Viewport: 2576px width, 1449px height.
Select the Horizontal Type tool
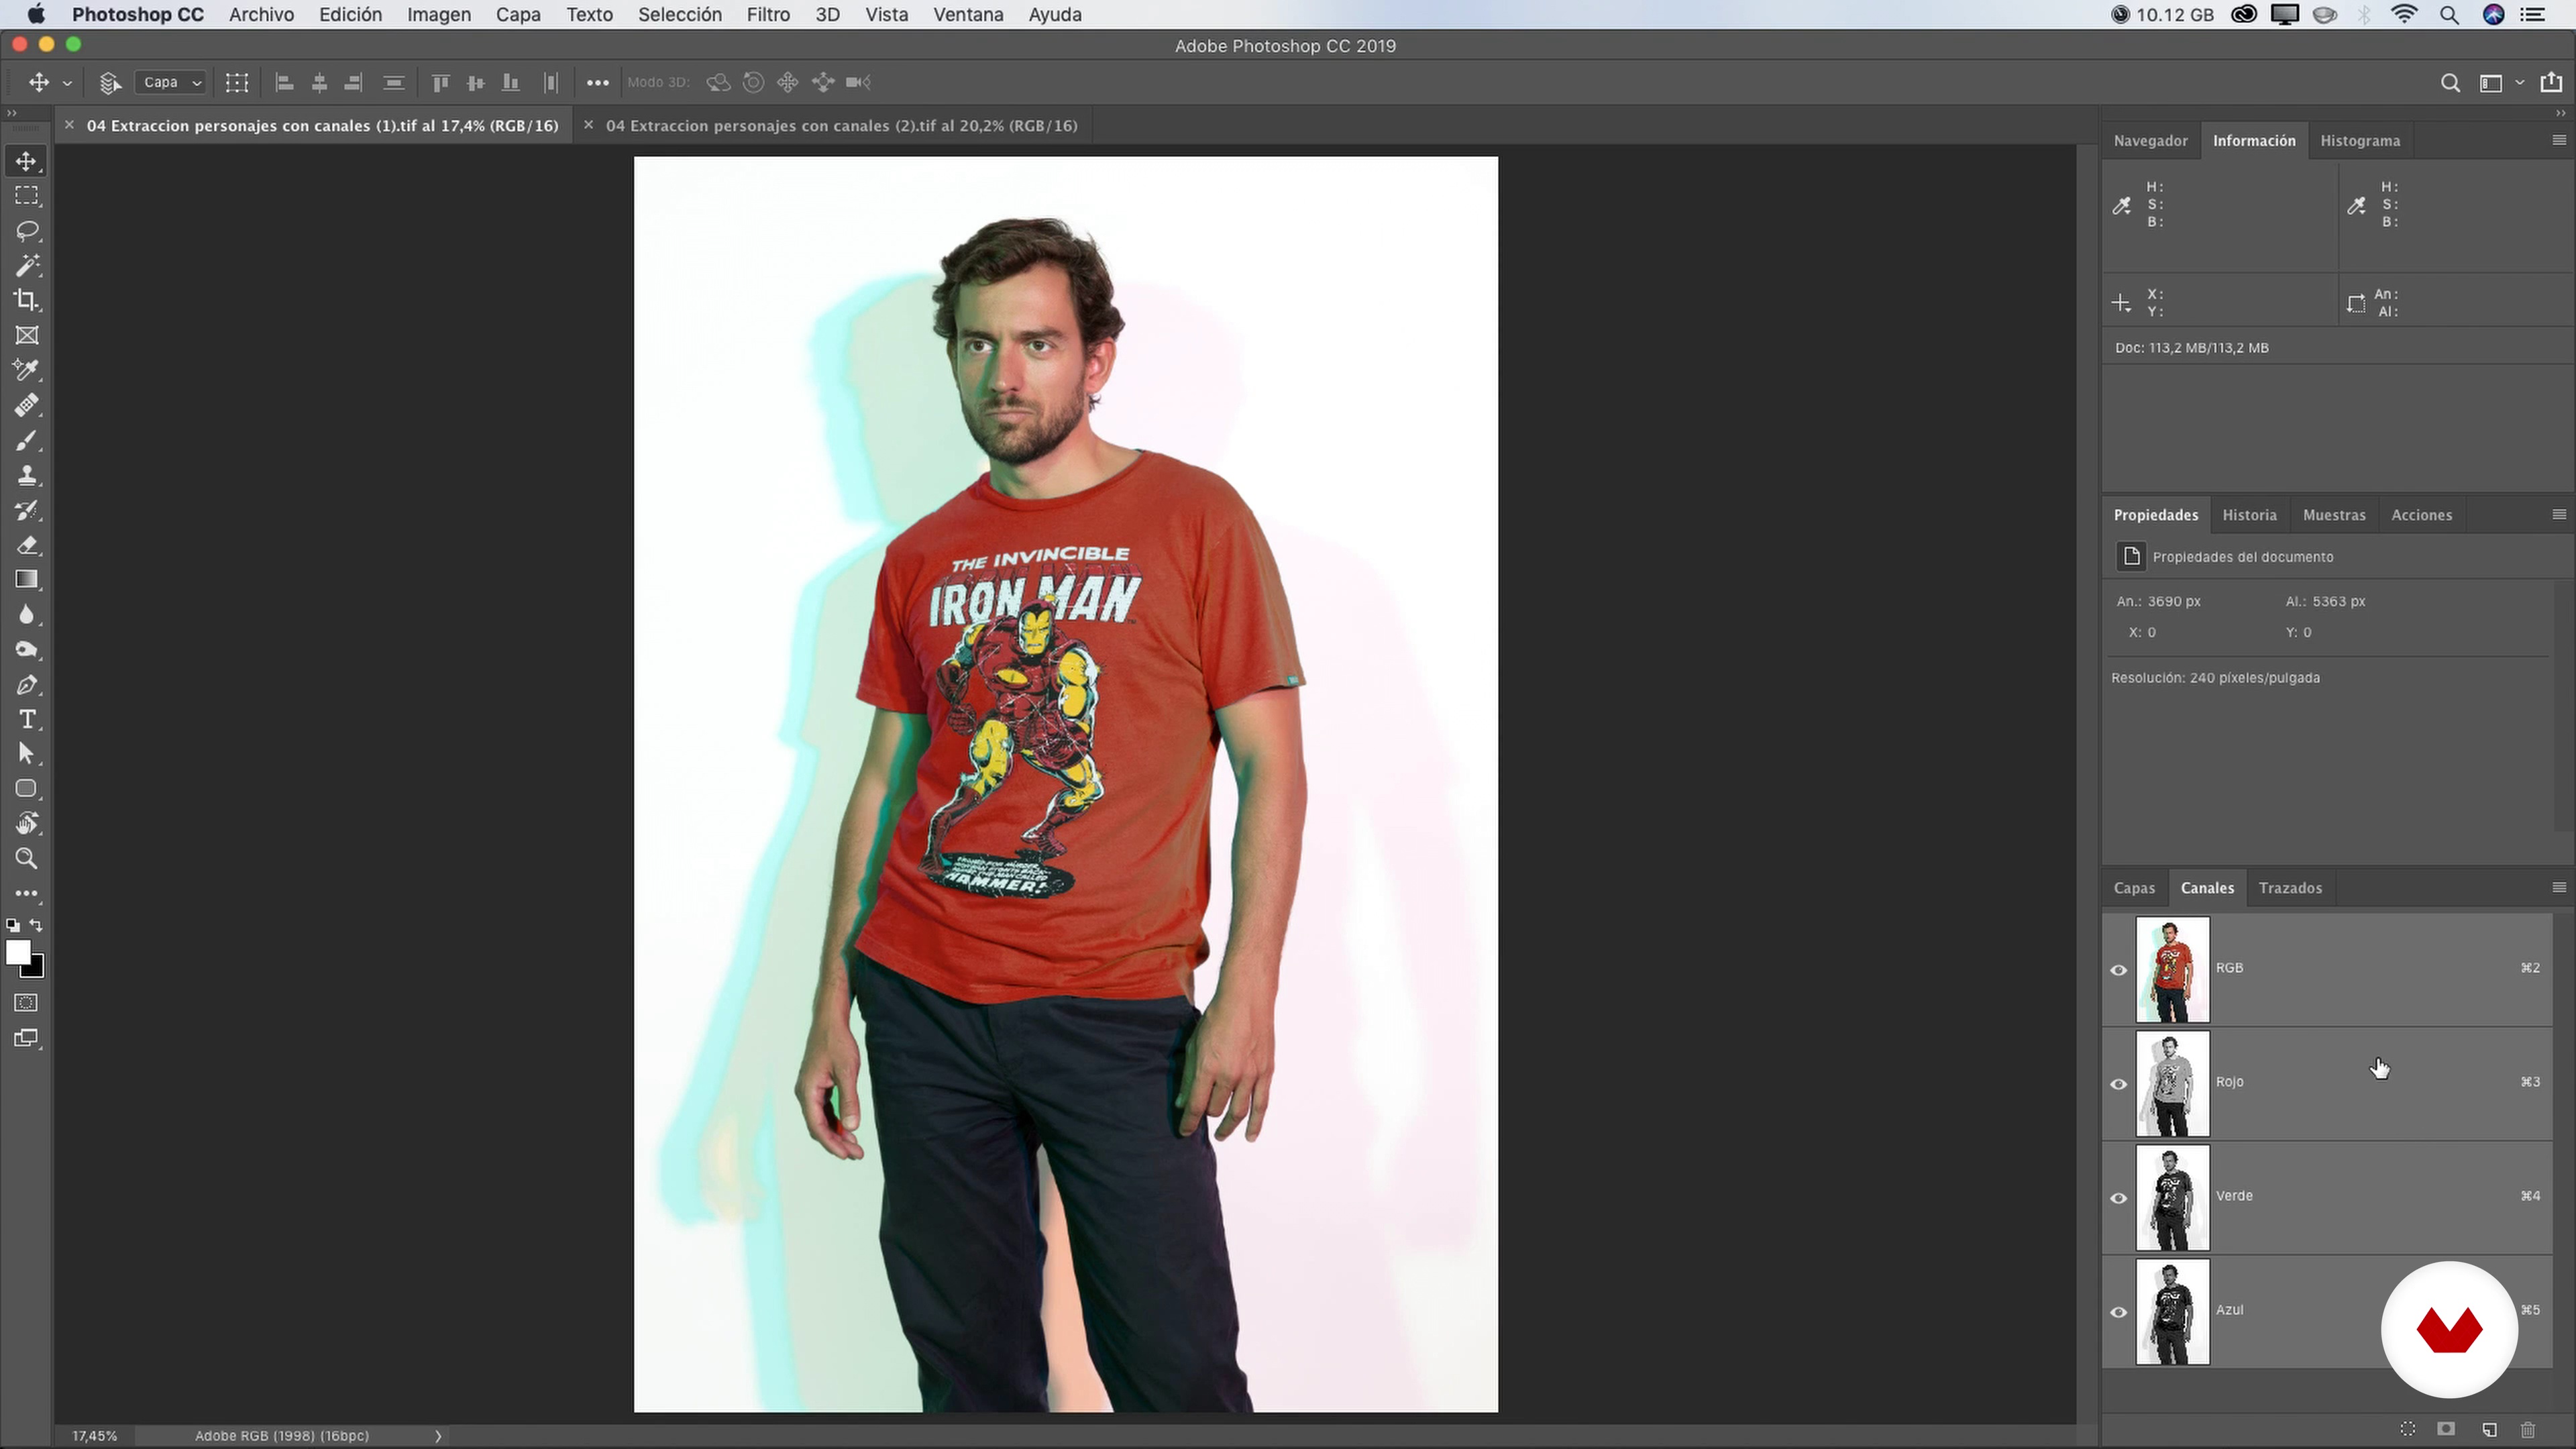27,719
